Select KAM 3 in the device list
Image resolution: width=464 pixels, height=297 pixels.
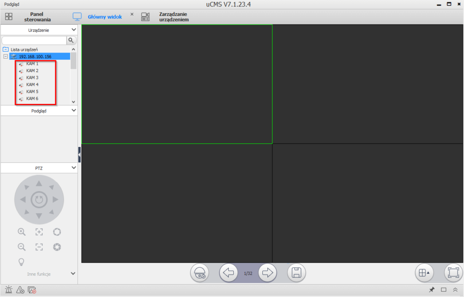coord(32,78)
